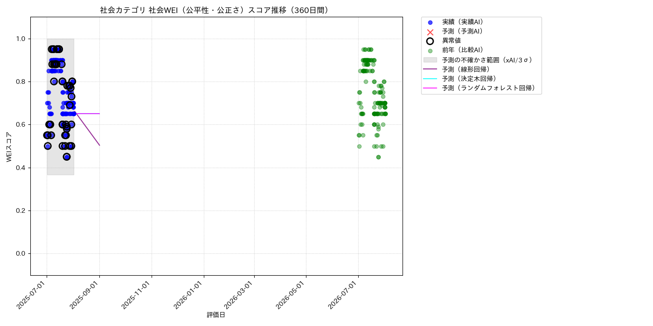
Task: Click the legend entry 予測（決定木回帰）
Action: [x=469, y=79]
